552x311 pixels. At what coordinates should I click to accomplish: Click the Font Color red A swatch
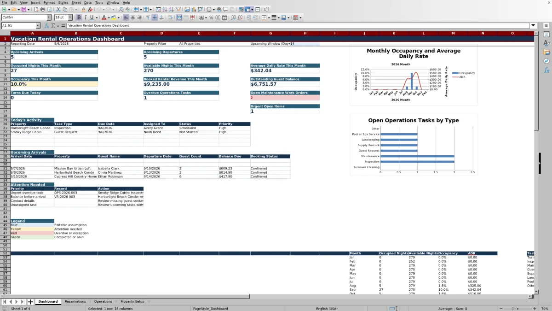pos(104,18)
